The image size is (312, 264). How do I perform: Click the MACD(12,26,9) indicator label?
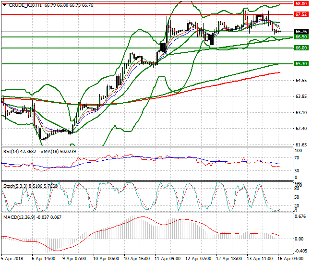point(19,217)
